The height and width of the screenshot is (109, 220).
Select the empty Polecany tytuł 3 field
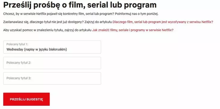click(52, 78)
